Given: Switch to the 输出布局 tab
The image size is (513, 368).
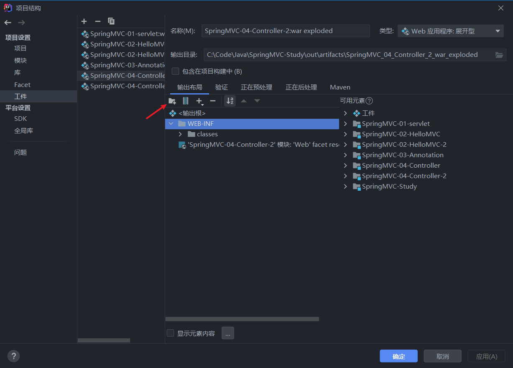Looking at the screenshot, I should [x=189, y=87].
